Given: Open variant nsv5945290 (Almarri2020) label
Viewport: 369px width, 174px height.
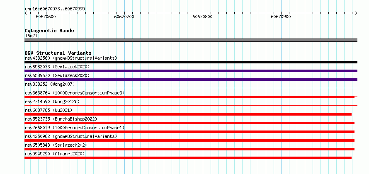Looking at the screenshot, I should coord(55,154).
